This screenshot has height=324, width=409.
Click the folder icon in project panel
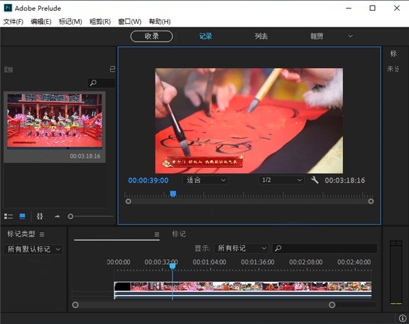tap(9, 69)
